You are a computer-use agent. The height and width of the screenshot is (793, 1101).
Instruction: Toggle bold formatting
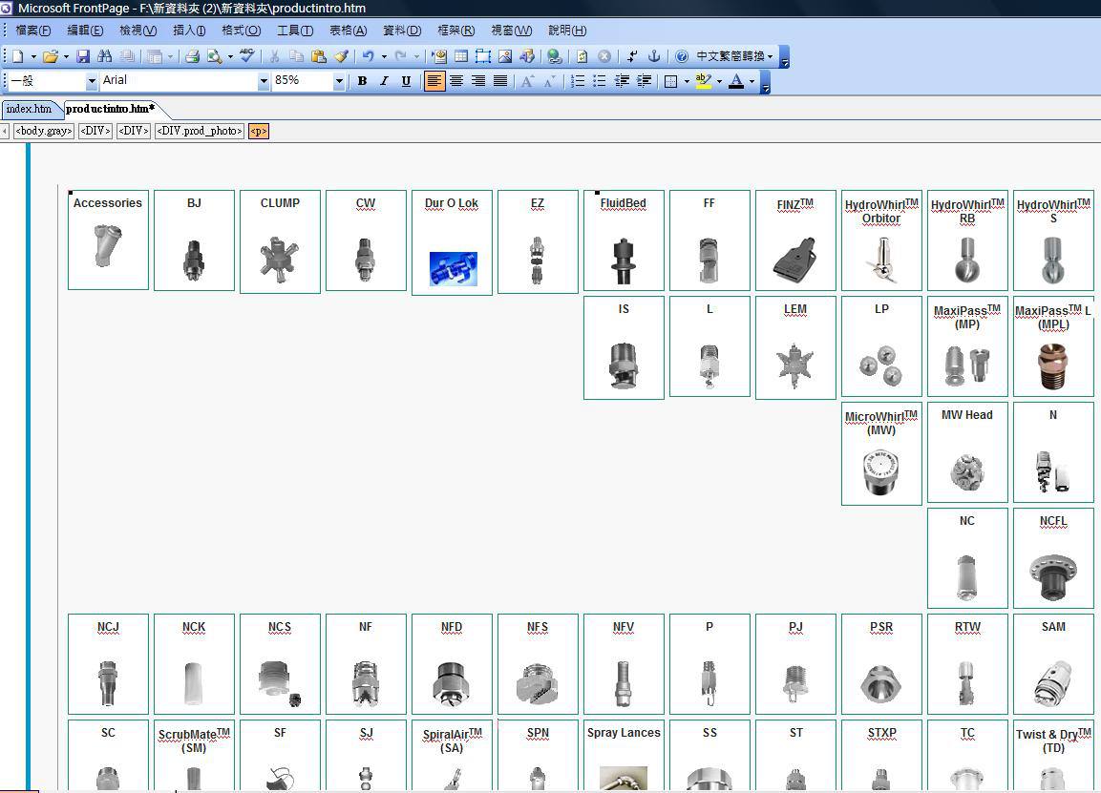(x=362, y=81)
